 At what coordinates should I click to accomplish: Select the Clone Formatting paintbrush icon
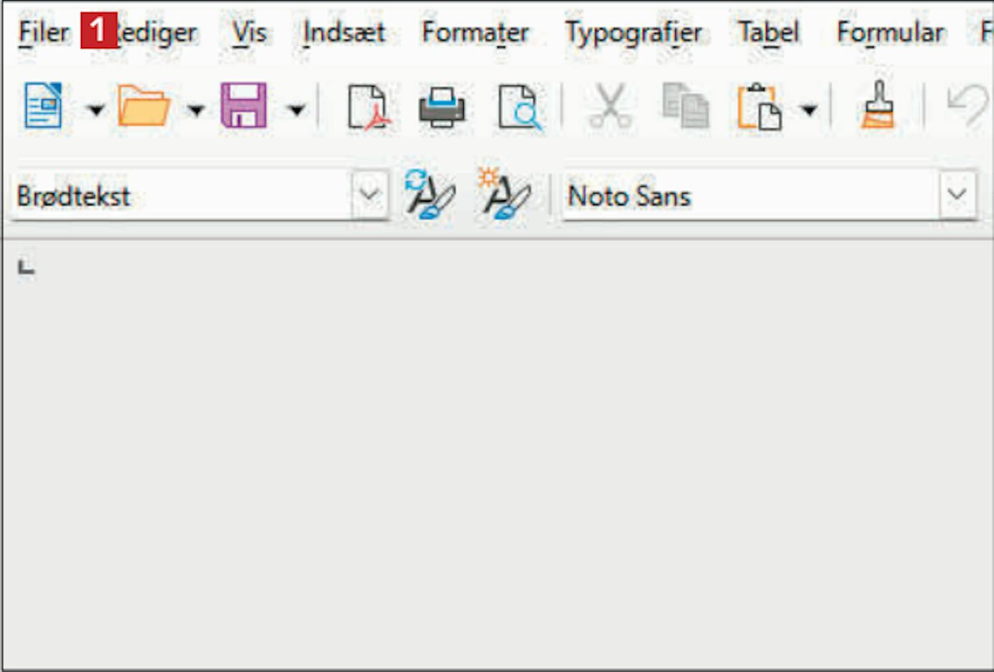pyautogui.click(x=878, y=105)
